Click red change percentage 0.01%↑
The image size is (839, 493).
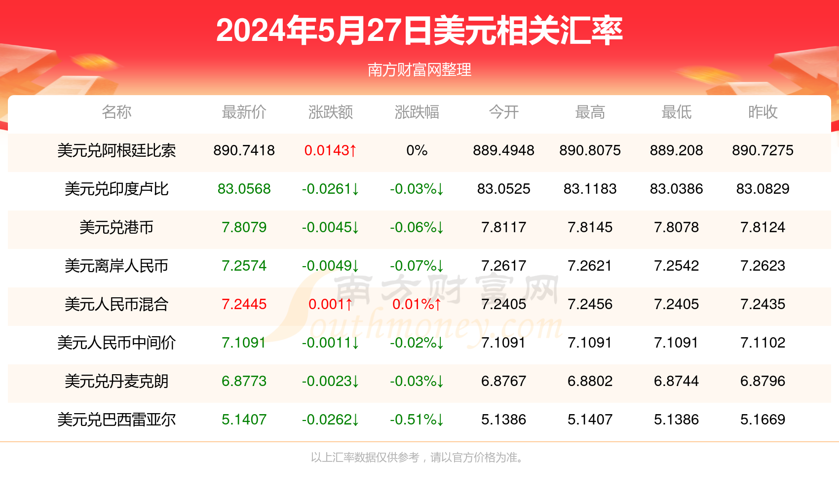[x=417, y=304]
